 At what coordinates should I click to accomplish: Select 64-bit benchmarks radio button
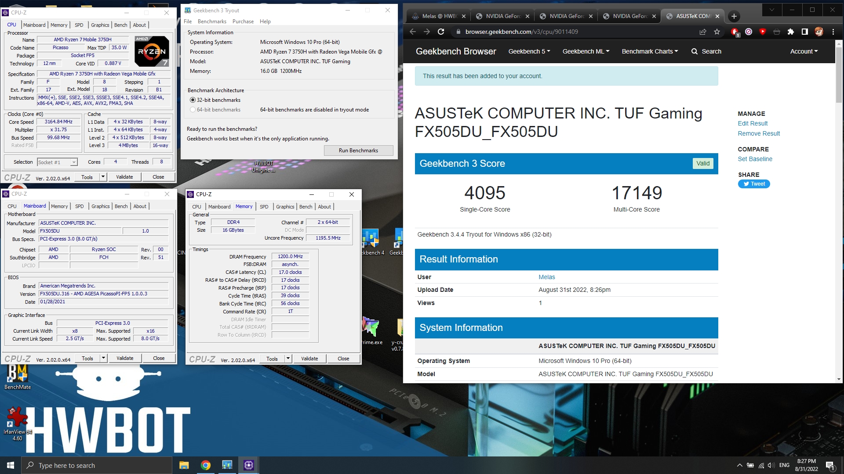(193, 110)
